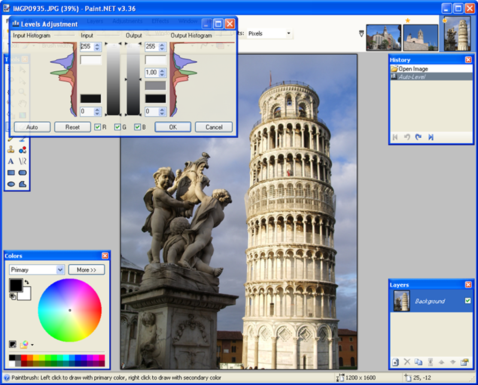The width and height of the screenshot is (478, 385).
Task: Rewind history to the first step
Action: pyautogui.click(x=395, y=137)
